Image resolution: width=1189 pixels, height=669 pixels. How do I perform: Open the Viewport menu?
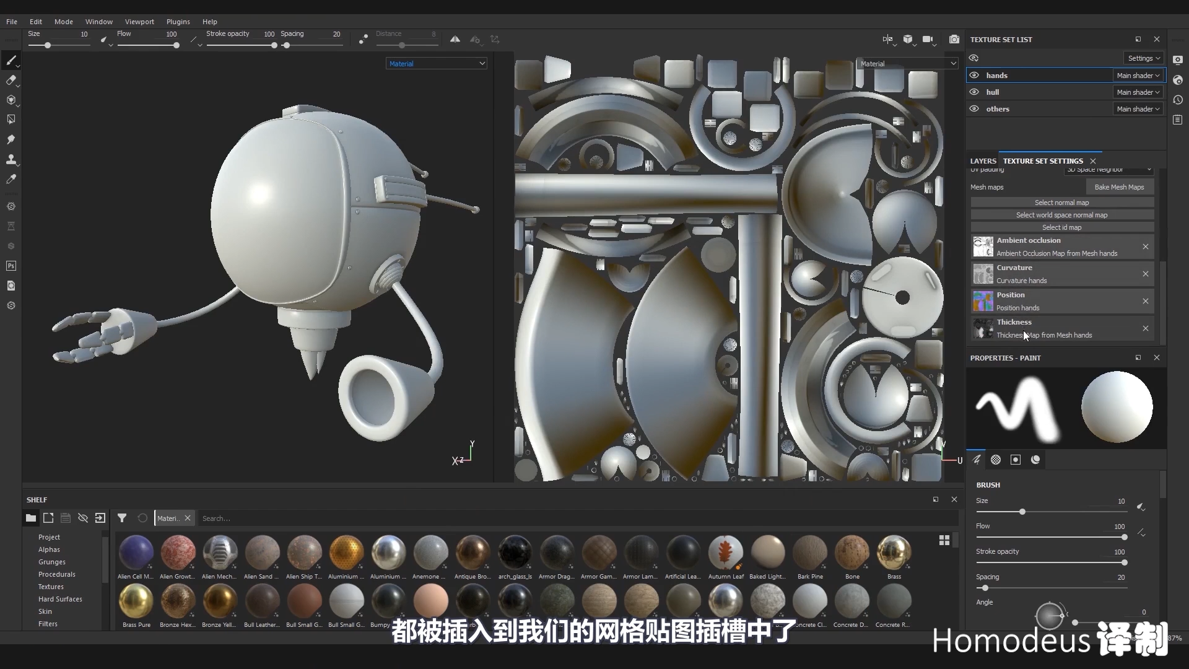[139, 21]
